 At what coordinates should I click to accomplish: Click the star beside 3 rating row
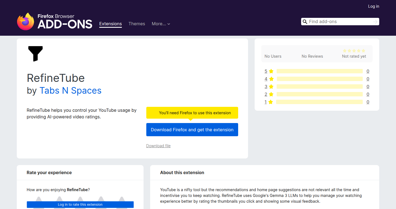271,87
